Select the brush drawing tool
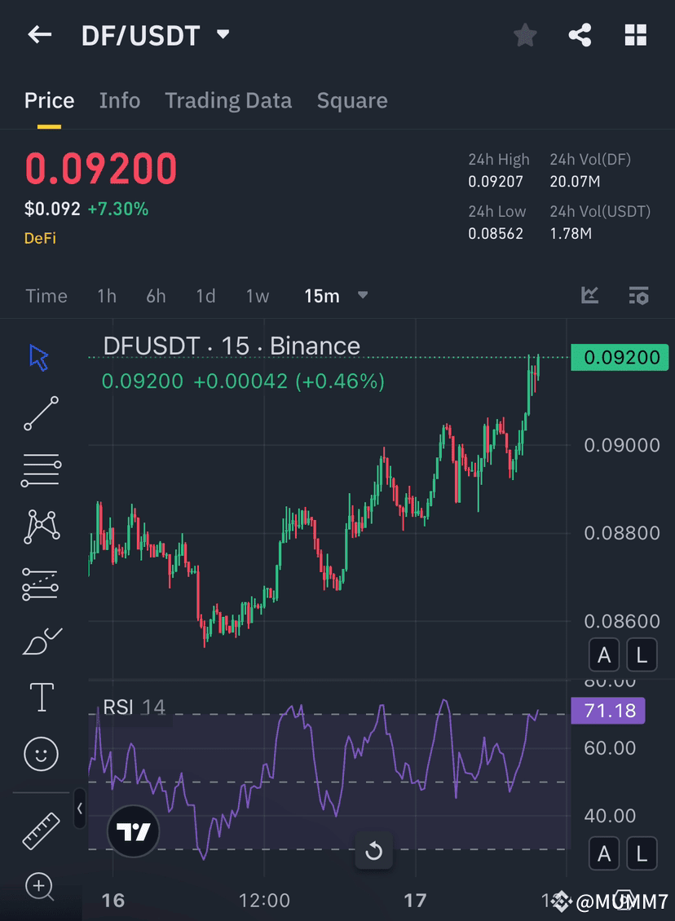The image size is (675, 921). coord(42,641)
